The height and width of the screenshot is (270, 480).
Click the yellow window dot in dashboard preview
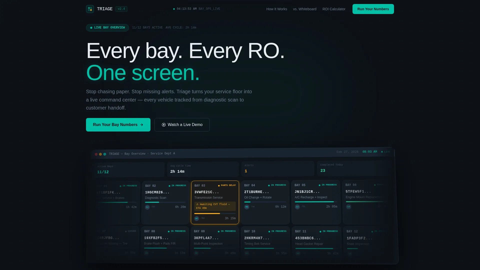[x=100, y=154]
